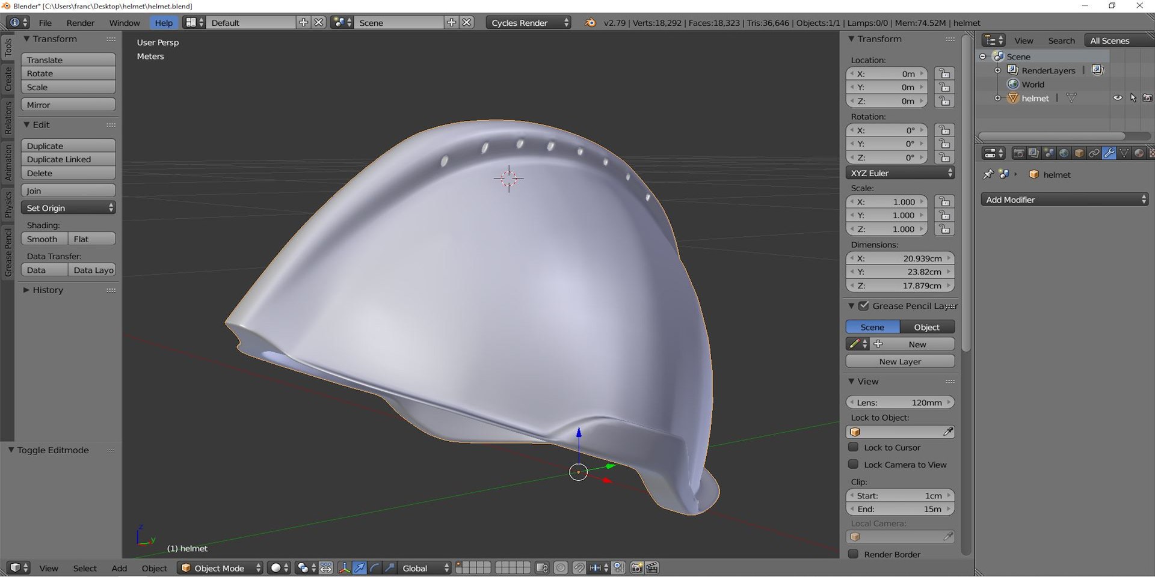1155x577 pixels.
Task: Toggle the snap magnet icon
Action: (579, 568)
